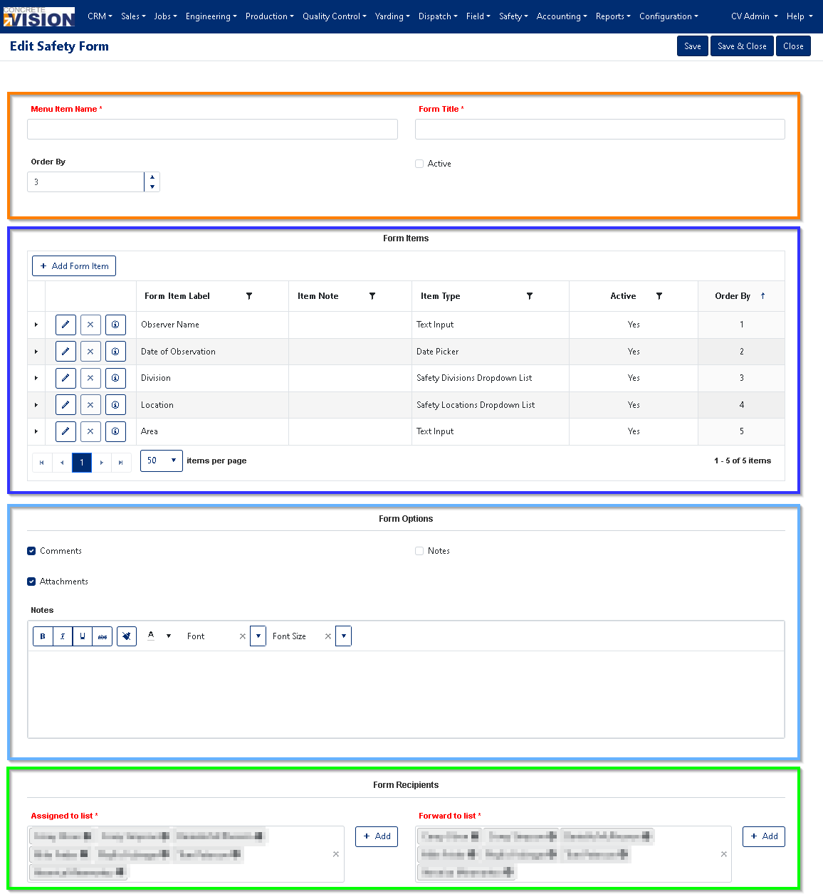Screen dimensions: 823x894
Task: Edit the Area form item
Action: click(65, 431)
